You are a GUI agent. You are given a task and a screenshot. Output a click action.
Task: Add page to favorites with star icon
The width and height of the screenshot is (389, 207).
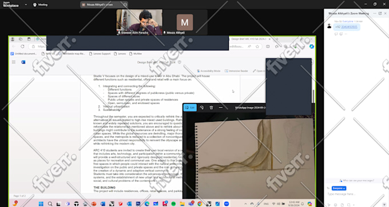[257, 46]
